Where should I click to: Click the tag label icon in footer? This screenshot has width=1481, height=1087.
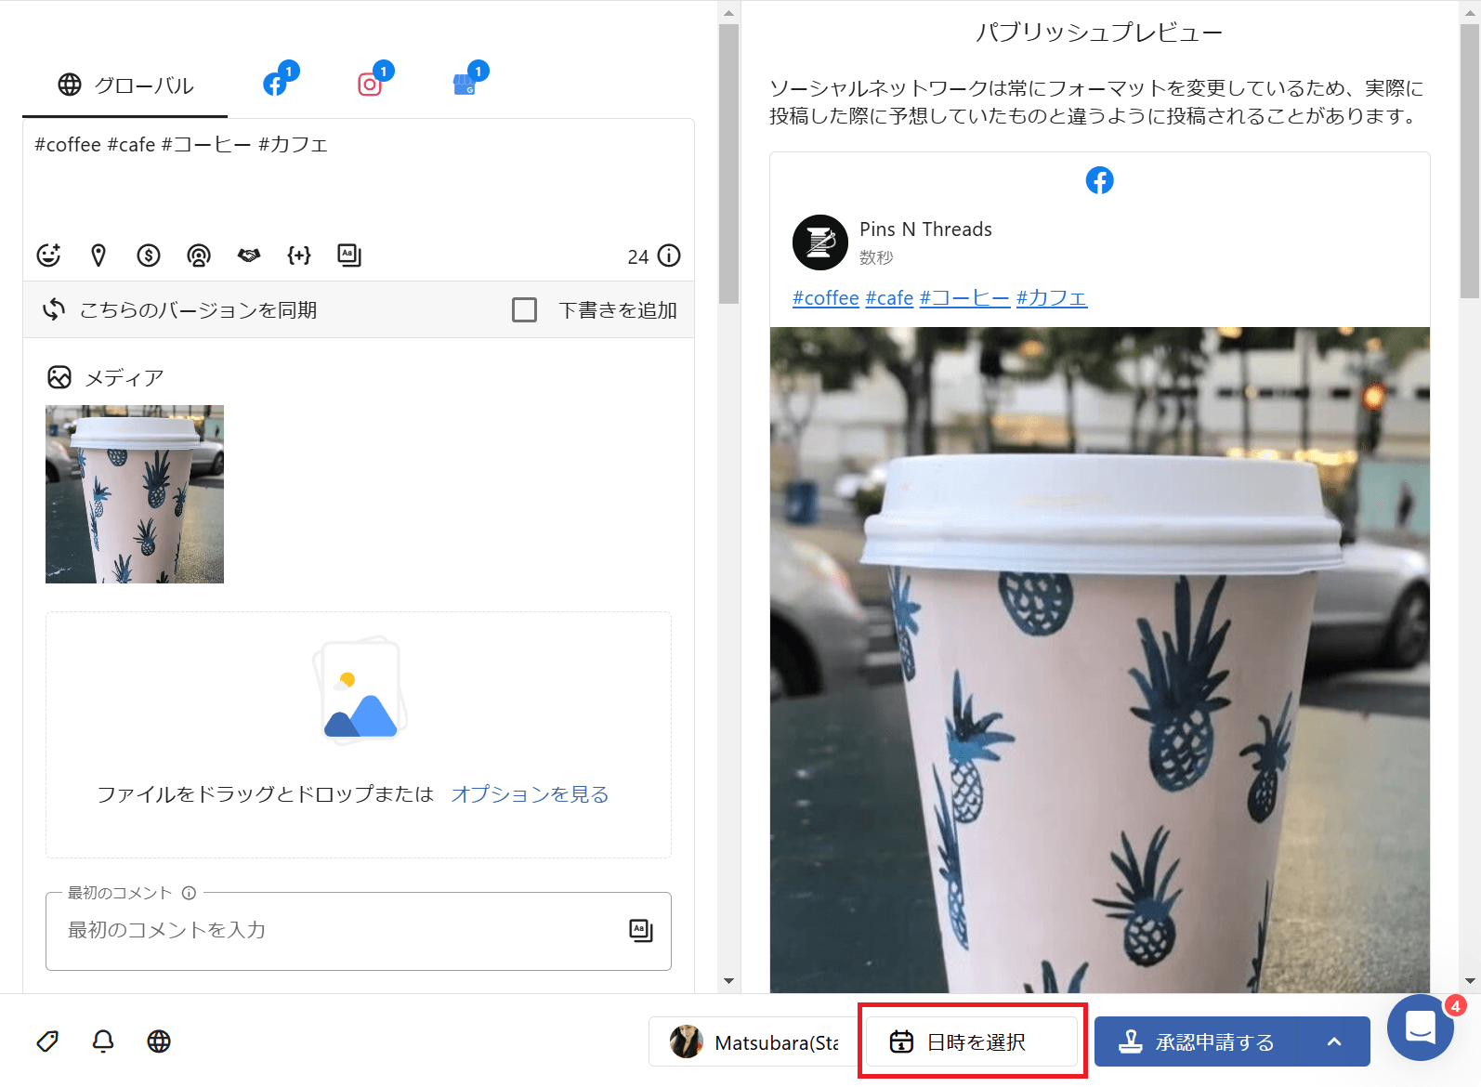[47, 1041]
